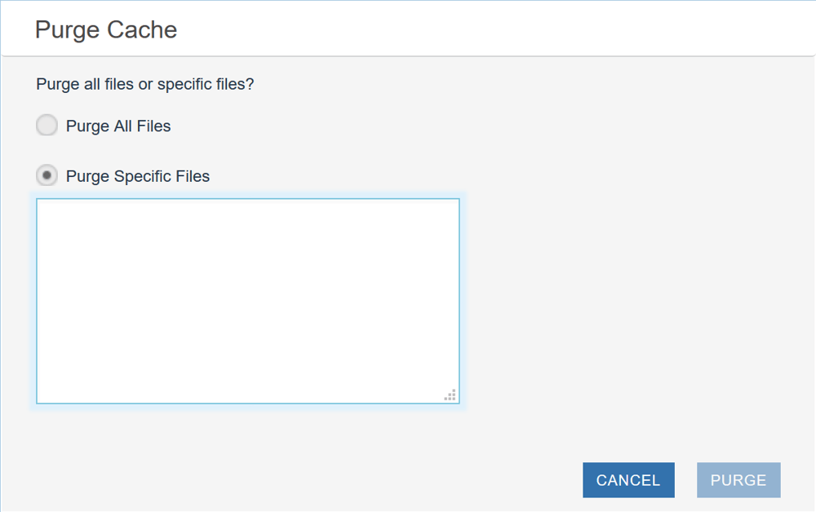Enable purging of all cached files
The width and height of the screenshot is (816, 512).
[47, 126]
